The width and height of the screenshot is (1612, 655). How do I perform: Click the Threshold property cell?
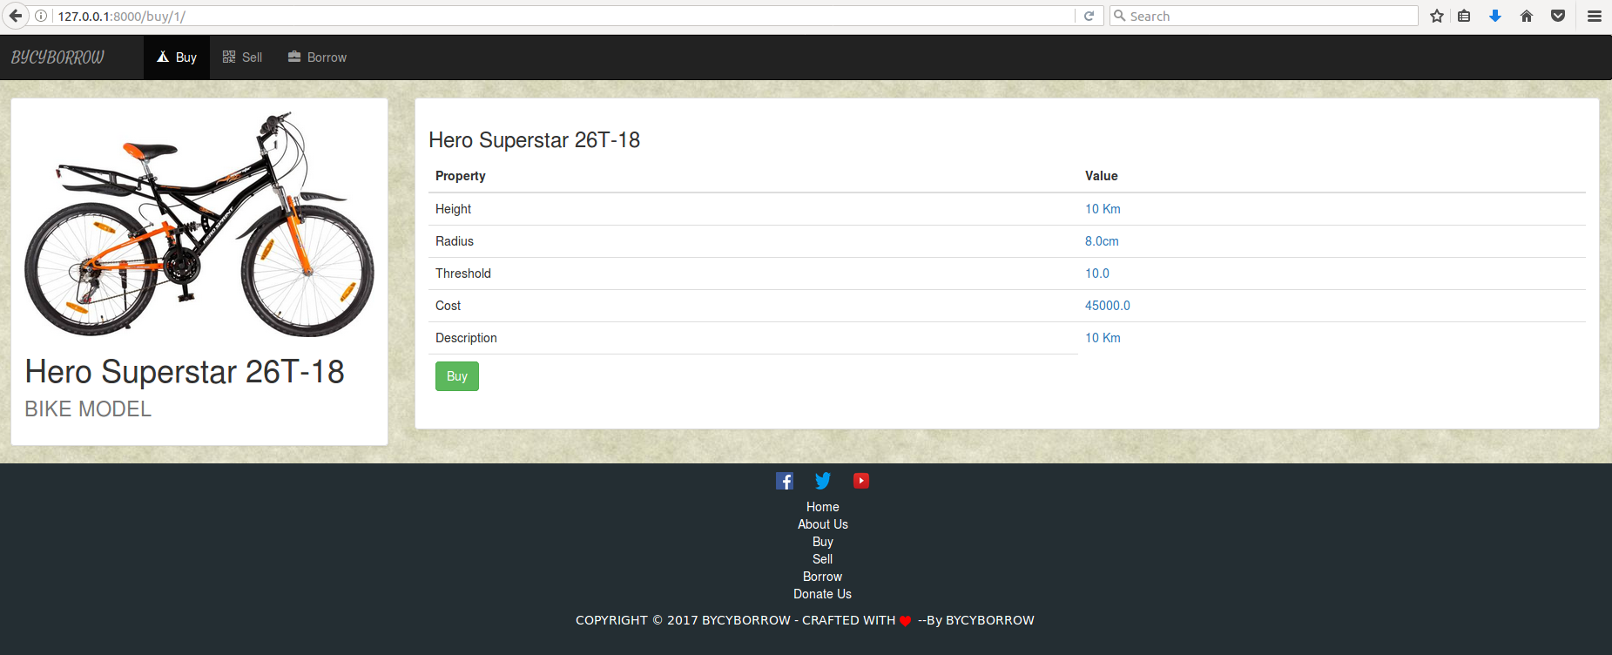point(753,273)
